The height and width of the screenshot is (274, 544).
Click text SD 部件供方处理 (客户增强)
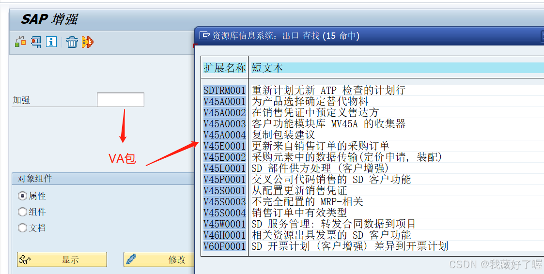click(x=321, y=168)
